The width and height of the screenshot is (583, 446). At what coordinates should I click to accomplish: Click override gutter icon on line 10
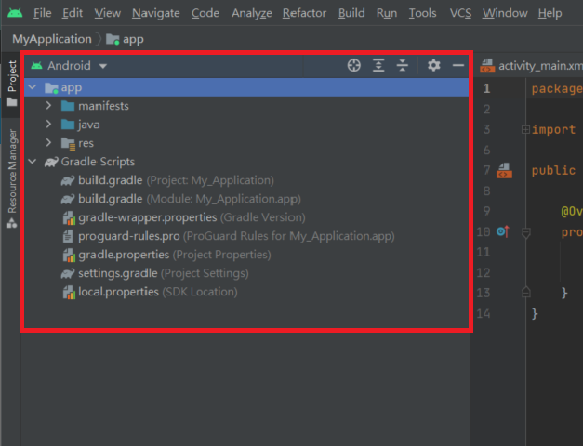click(503, 231)
